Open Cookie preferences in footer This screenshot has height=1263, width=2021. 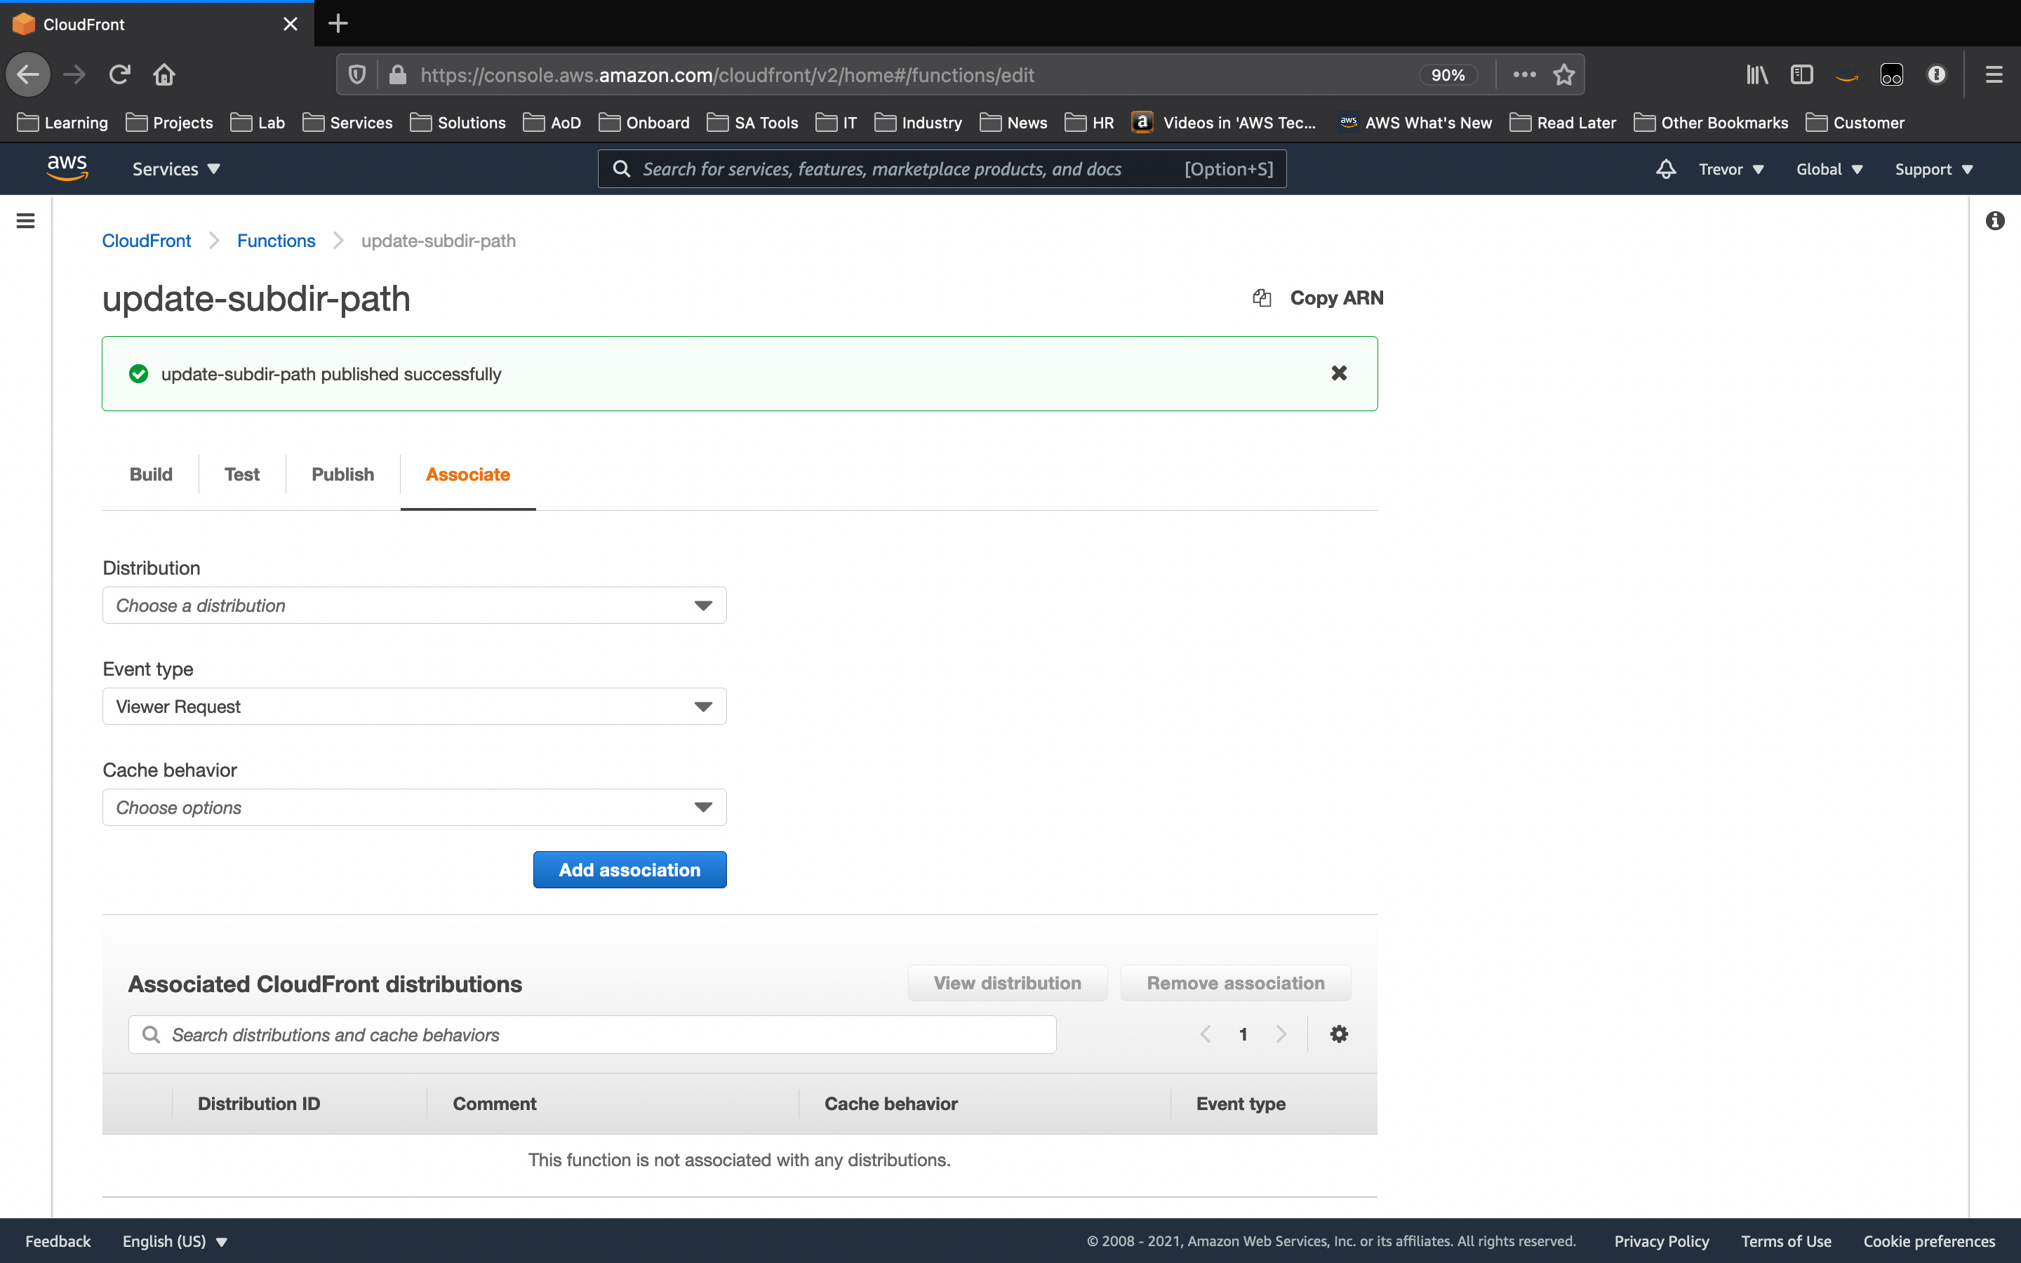(1928, 1241)
